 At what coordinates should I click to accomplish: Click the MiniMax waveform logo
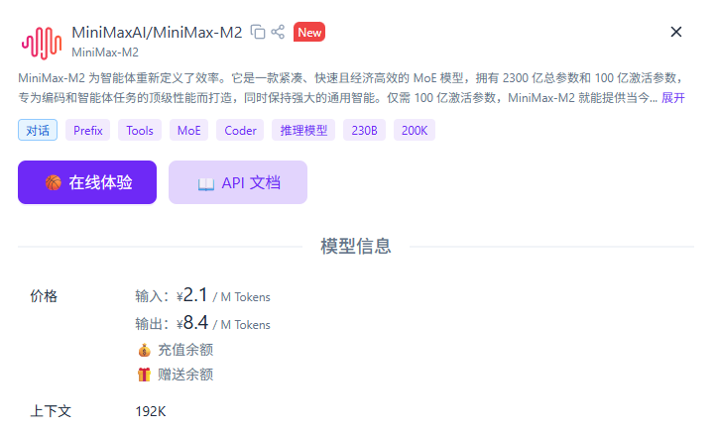(x=42, y=43)
